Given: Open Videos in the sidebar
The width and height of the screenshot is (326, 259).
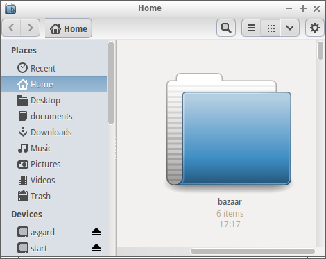Looking at the screenshot, I should 53,180.
